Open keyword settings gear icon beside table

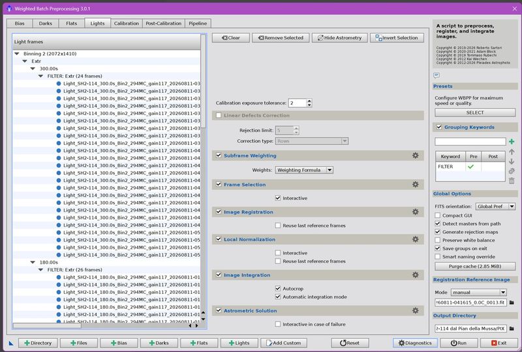(512, 171)
